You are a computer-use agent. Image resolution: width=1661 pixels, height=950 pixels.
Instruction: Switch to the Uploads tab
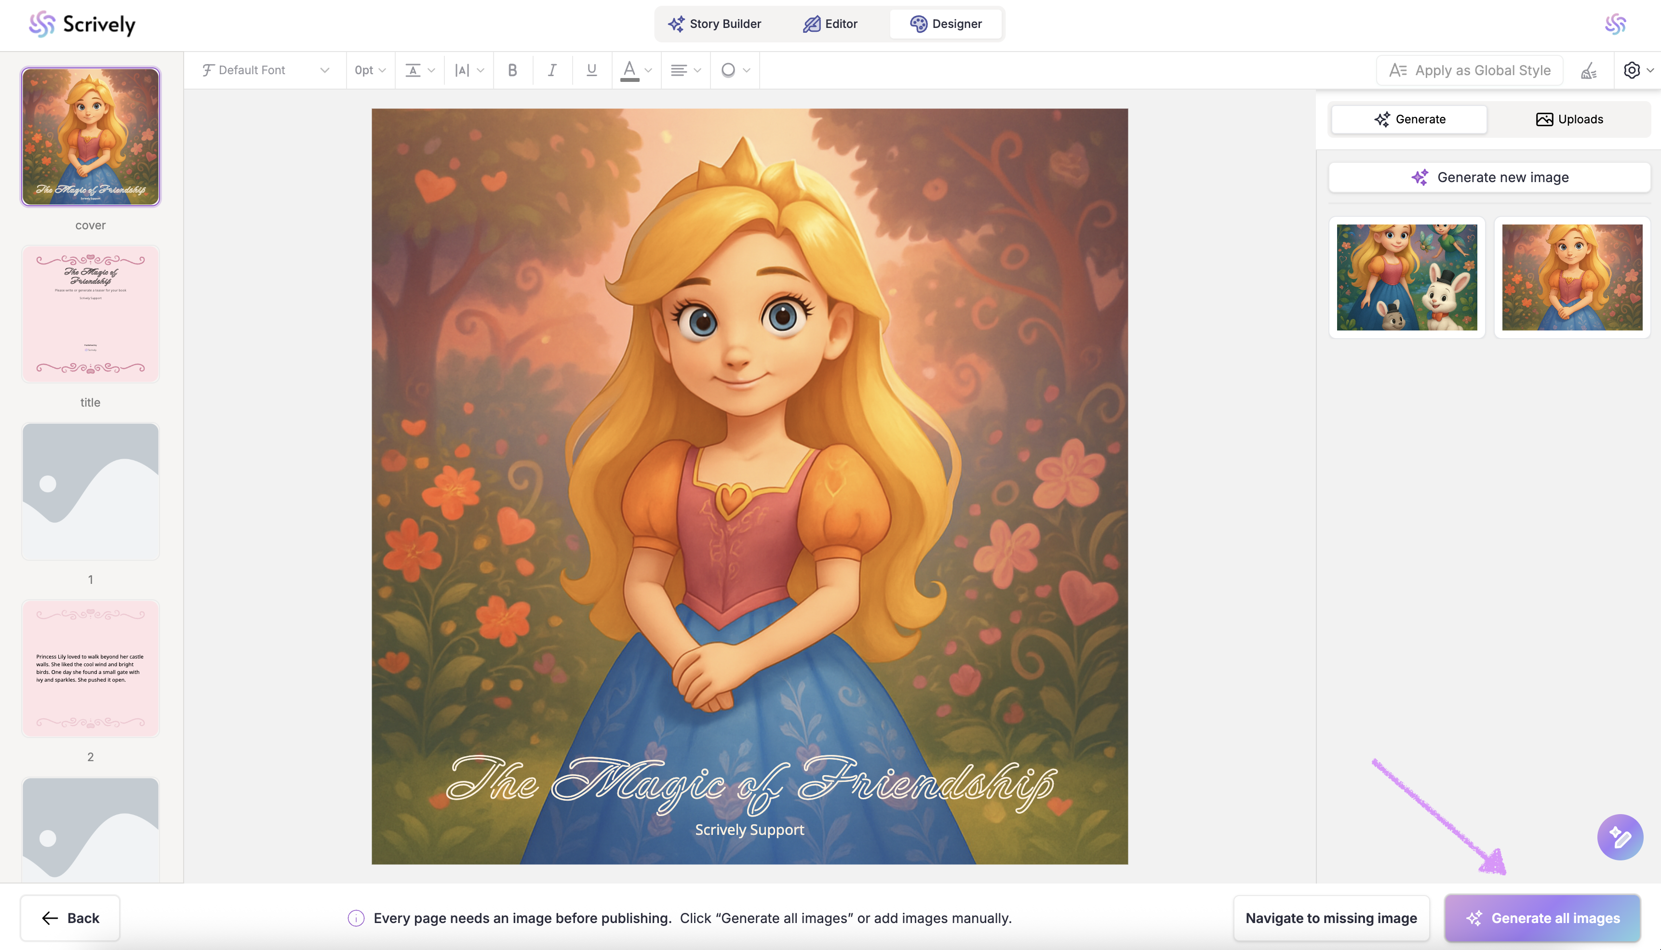(x=1569, y=119)
